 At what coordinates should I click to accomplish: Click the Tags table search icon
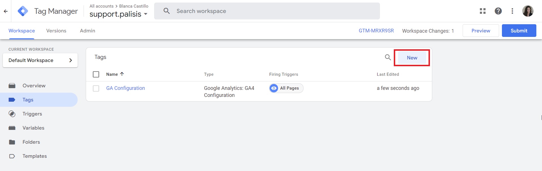[388, 57]
